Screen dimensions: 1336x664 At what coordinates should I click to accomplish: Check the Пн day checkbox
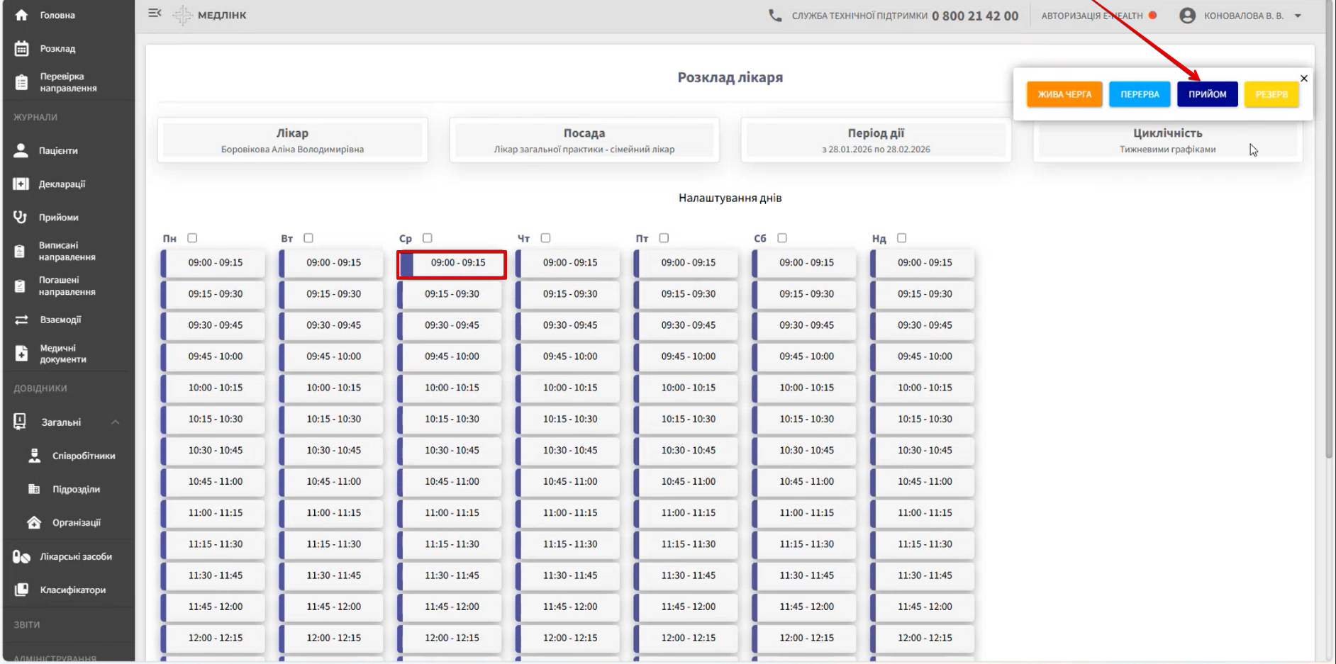(192, 238)
